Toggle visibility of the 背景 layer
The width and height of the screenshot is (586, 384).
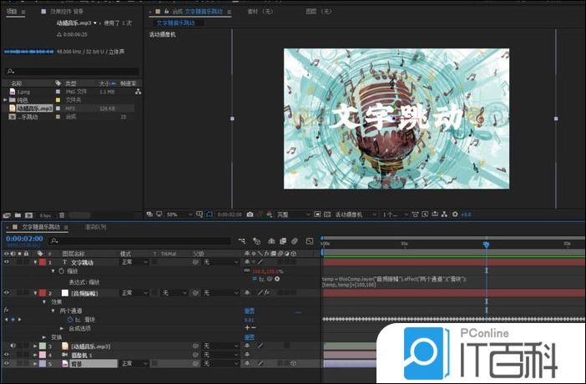coord(7,364)
